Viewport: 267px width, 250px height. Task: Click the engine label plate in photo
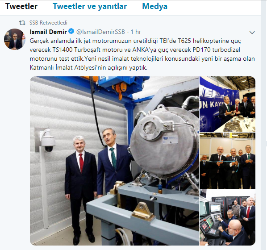170,139
